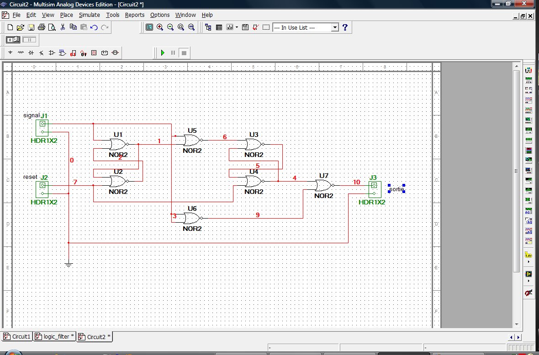Screen dimensions: 539x355
Task: Click the vertical scrollbar of the schematic
Action: 516,171
